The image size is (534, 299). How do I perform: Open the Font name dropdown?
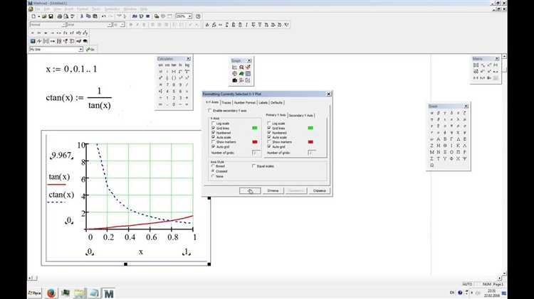(110, 25)
